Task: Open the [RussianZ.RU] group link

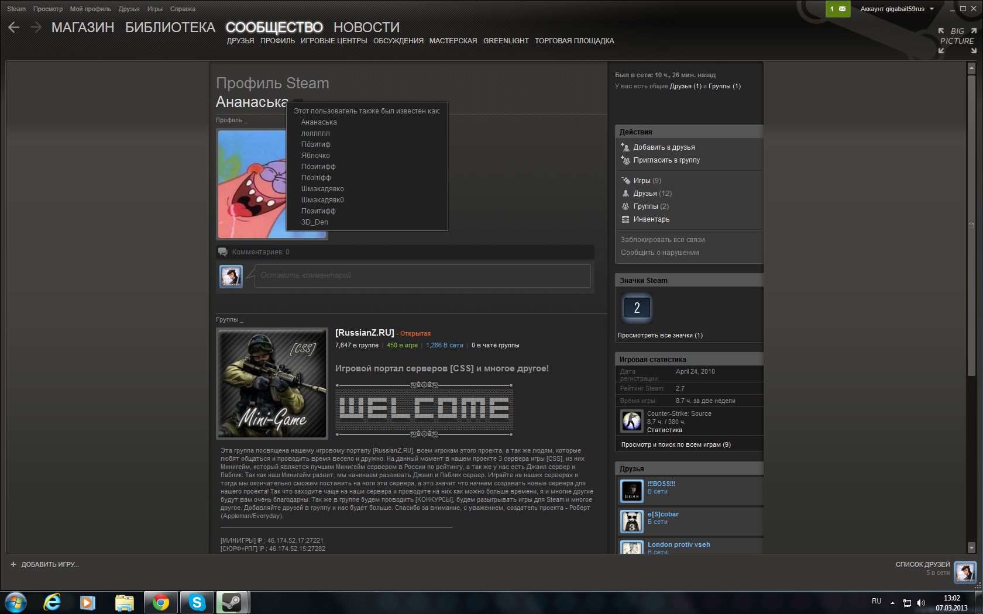Action: (365, 333)
